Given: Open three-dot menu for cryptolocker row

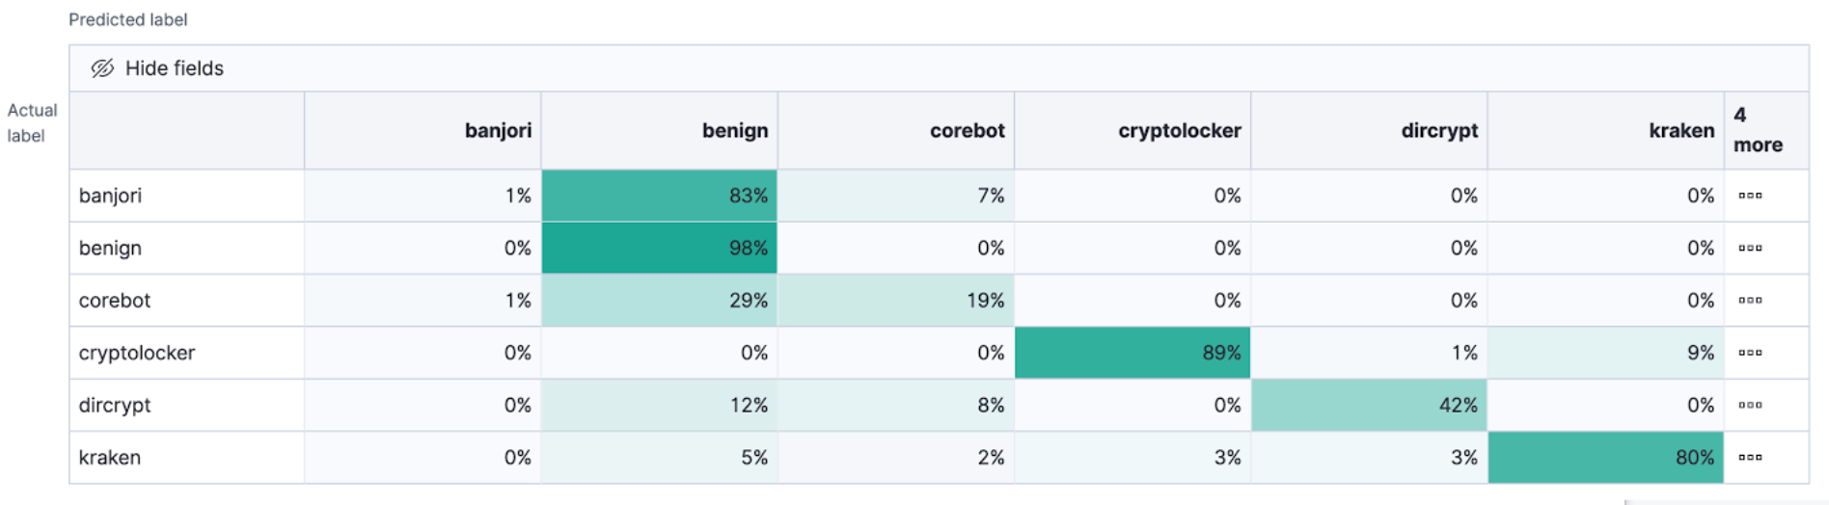Looking at the screenshot, I should click(x=1750, y=353).
